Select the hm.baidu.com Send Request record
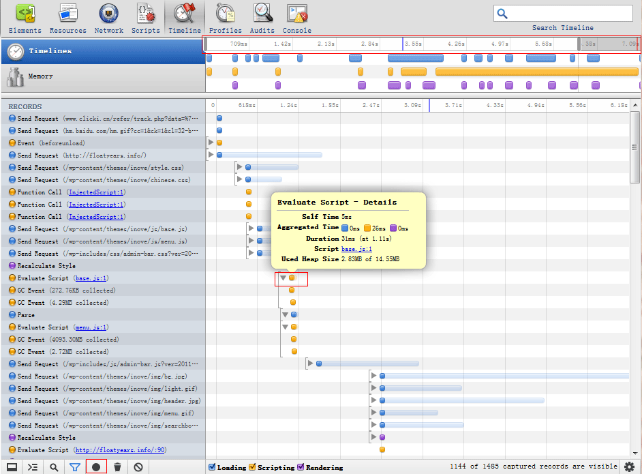The width and height of the screenshot is (642, 474). pos(103,130)
